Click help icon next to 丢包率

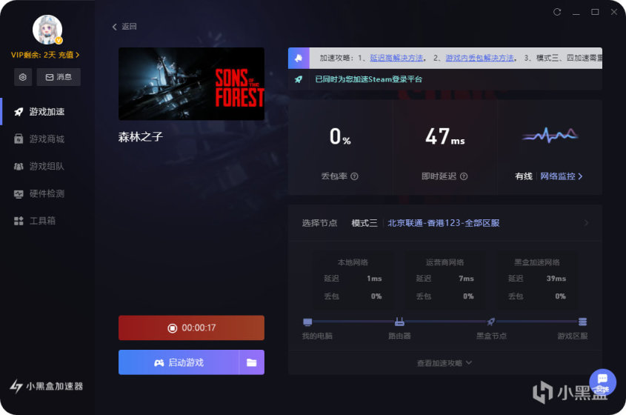click(354, 176)
